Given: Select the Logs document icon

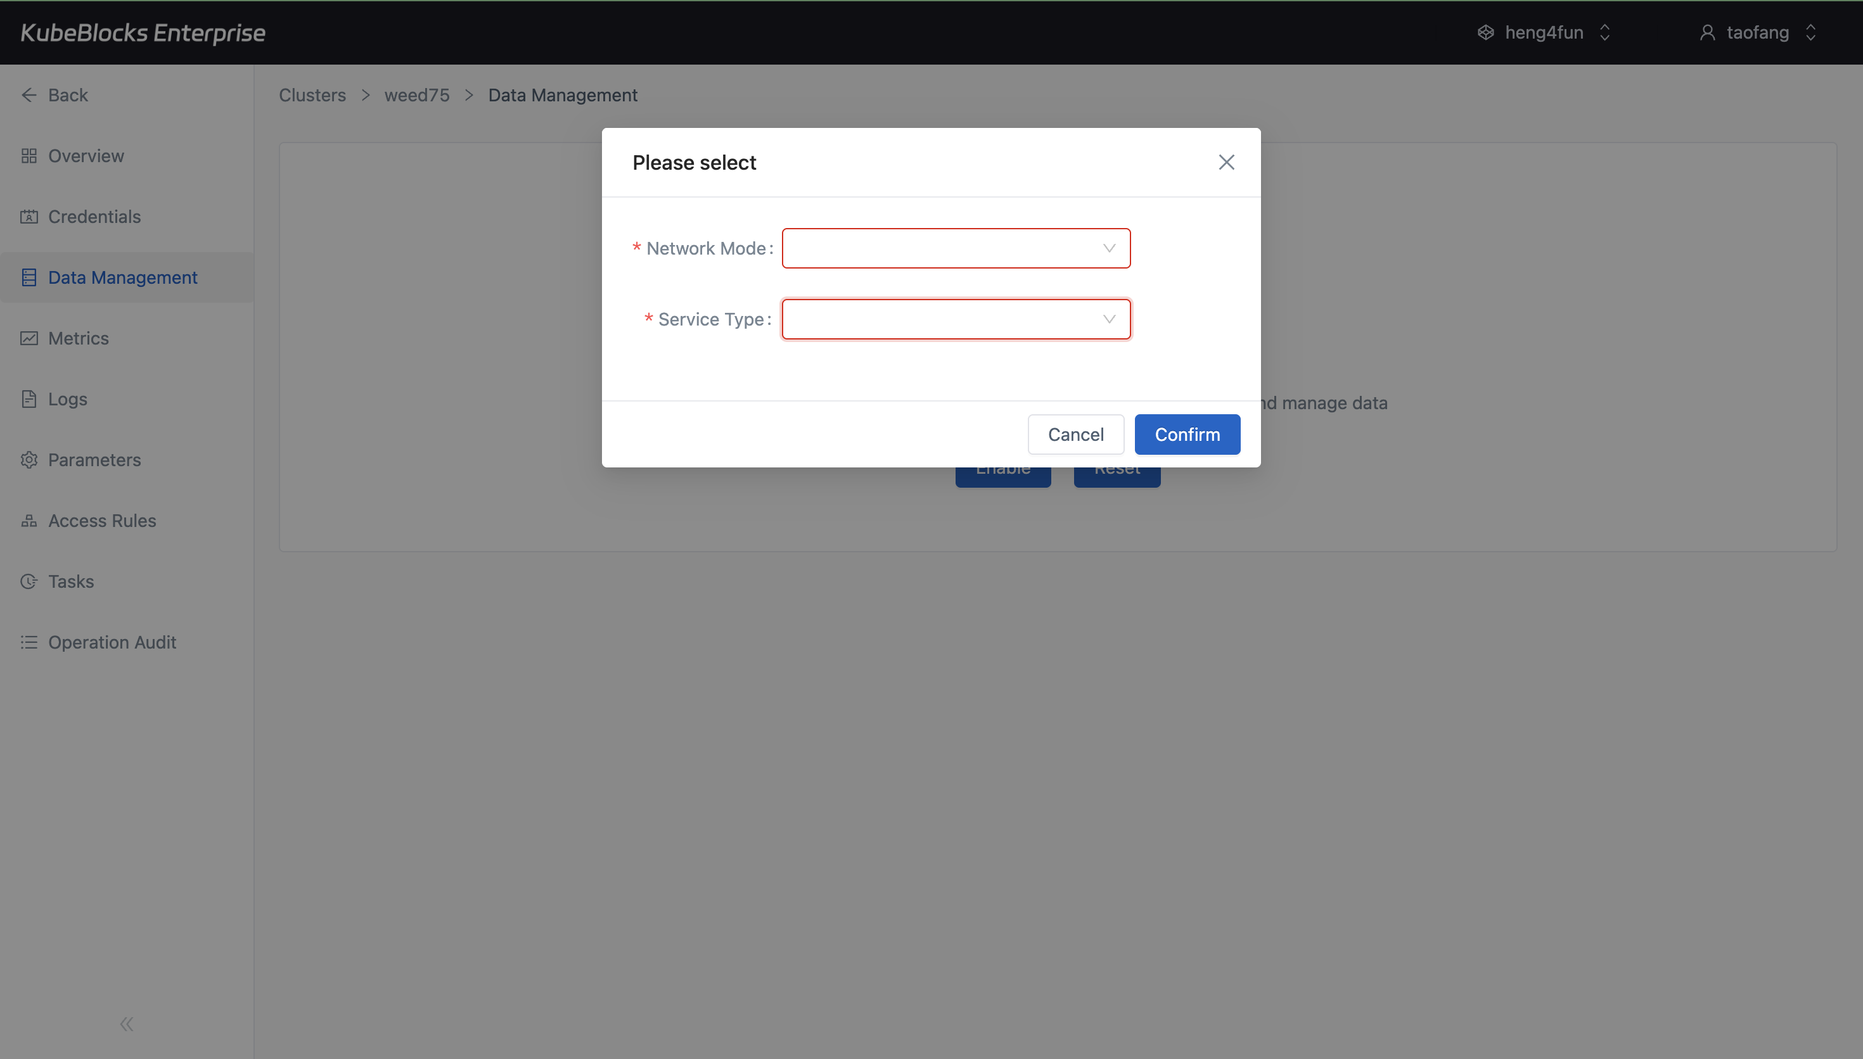Looking at the screenshot, I should (29, 398).
